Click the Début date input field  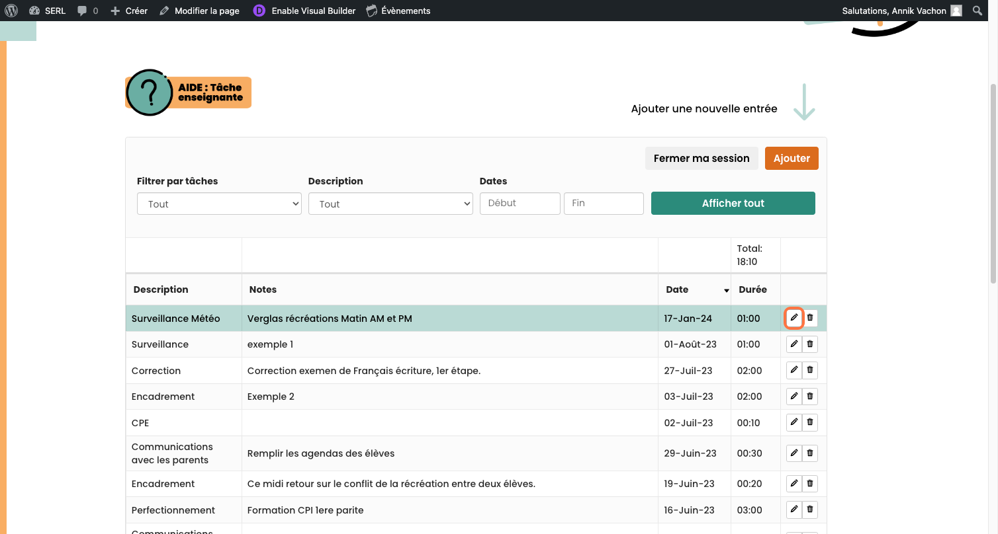coord(520,204)
